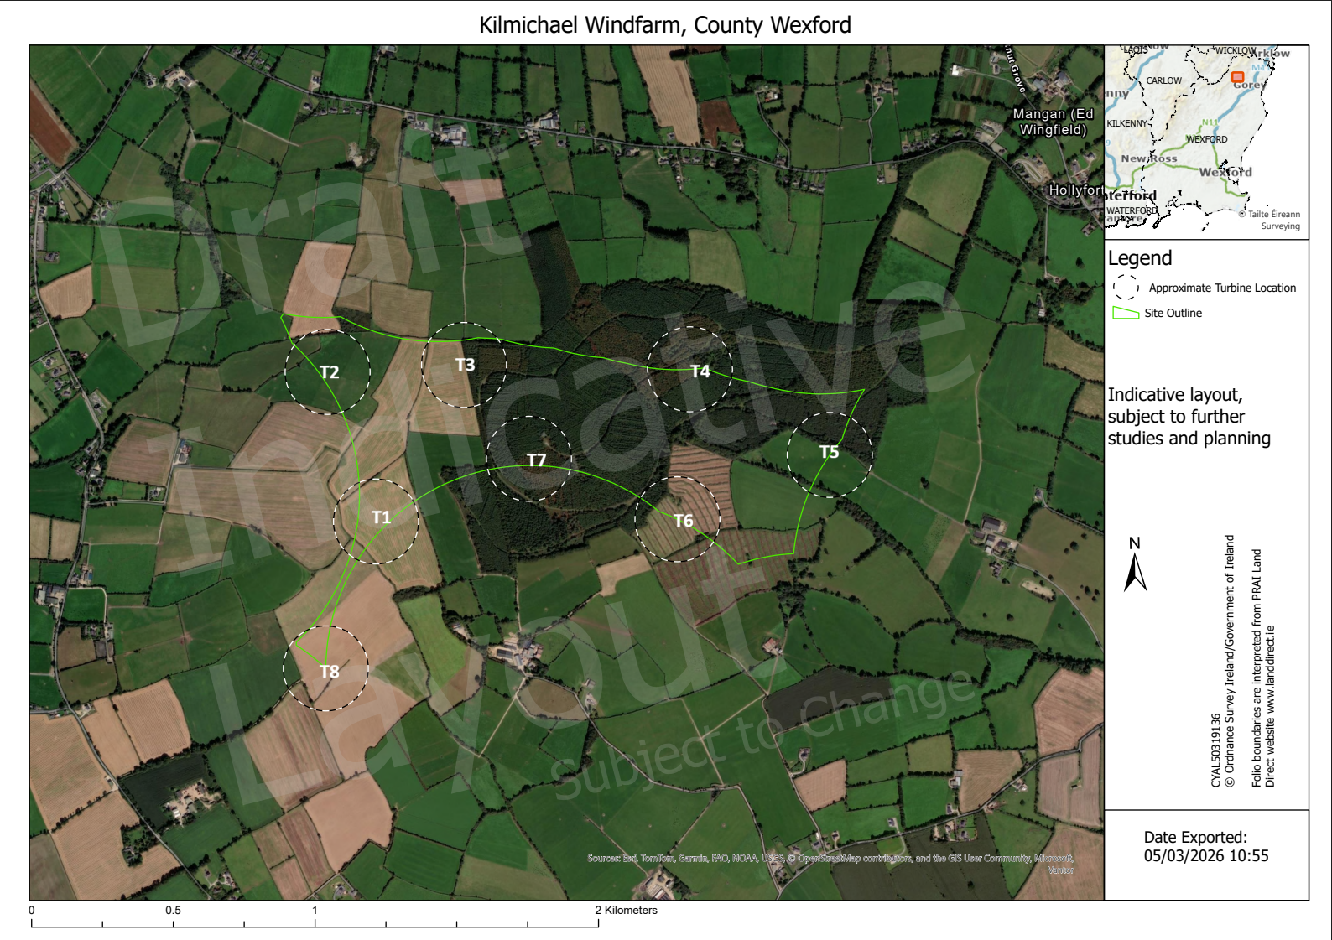Click the Legend heading
Image resolution: width=1332 pixels, height=940 pixels.
(1140, 258)
